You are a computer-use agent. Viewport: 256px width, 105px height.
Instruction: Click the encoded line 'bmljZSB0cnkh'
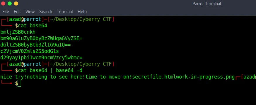pyautogui.click(x=18, y=32)
